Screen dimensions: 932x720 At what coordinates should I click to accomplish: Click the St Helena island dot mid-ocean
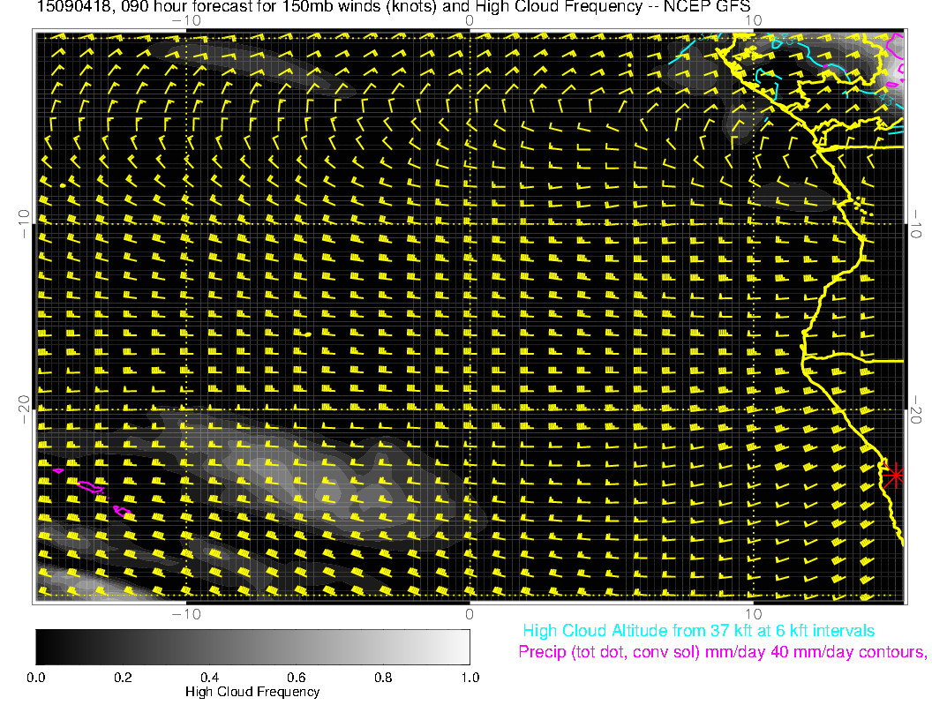(307, 335)
